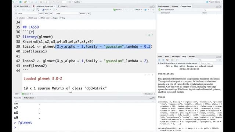Screen dimensions: 235x132
Task: Click the find magnifier icon in editor toolbar
Action: (x=38, y=10)
